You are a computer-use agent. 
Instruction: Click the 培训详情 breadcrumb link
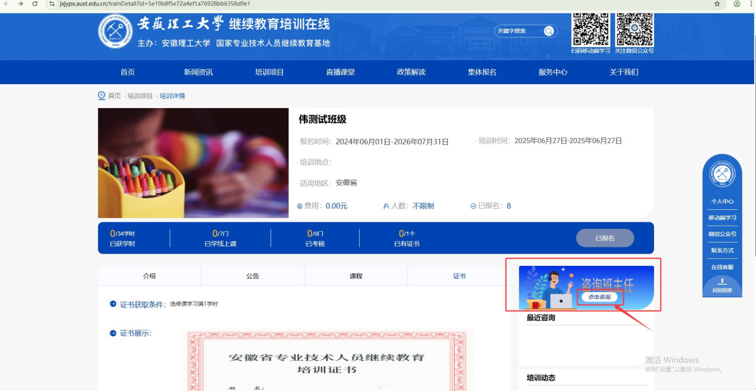[172, 96]
